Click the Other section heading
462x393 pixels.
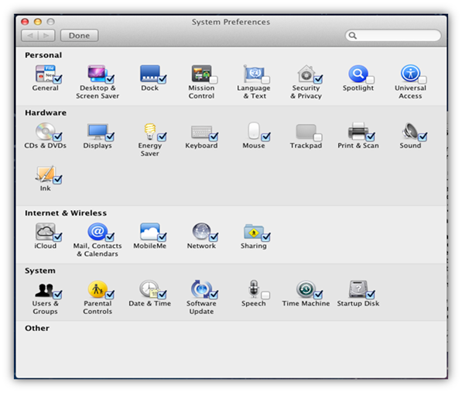pos(37,328)
